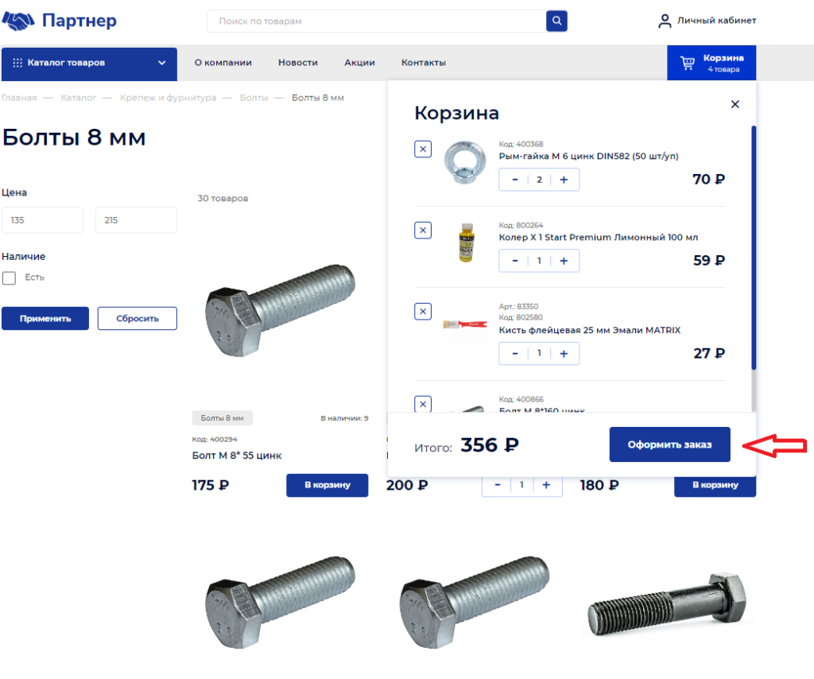
Task: Go to the Новости menu item
Action: [x=298, y=63]
